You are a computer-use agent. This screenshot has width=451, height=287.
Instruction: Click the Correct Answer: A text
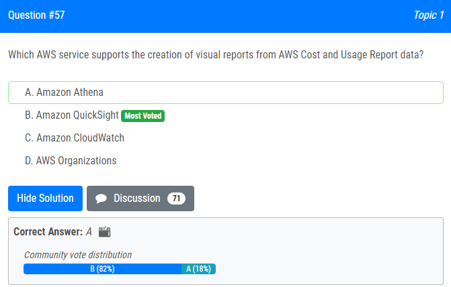(x=52, y=231)
